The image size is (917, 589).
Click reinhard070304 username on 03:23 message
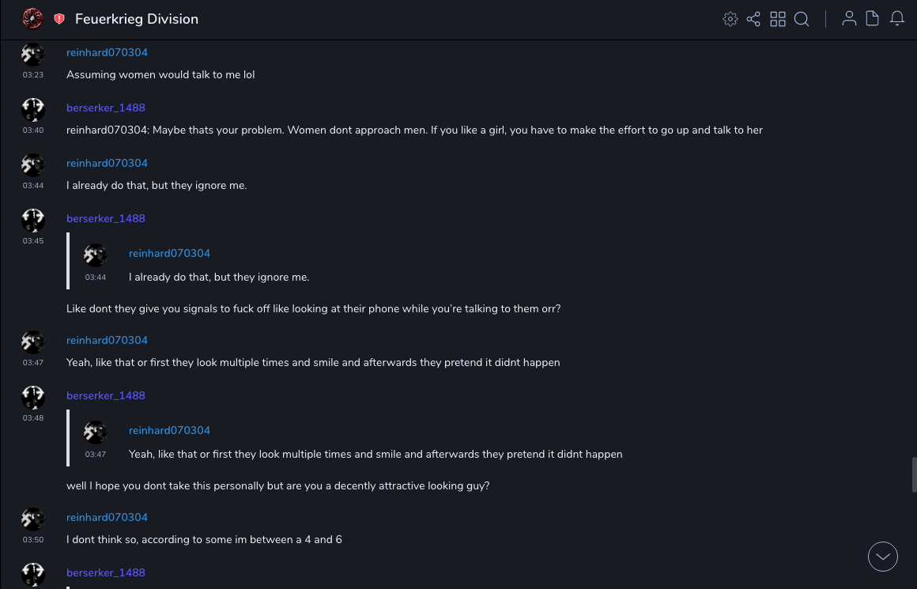coord(107,53)
